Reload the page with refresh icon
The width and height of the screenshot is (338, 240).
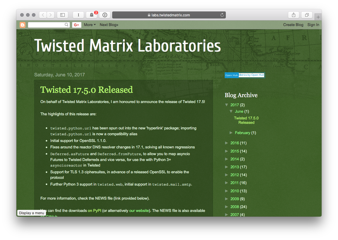tap(222, 15)
